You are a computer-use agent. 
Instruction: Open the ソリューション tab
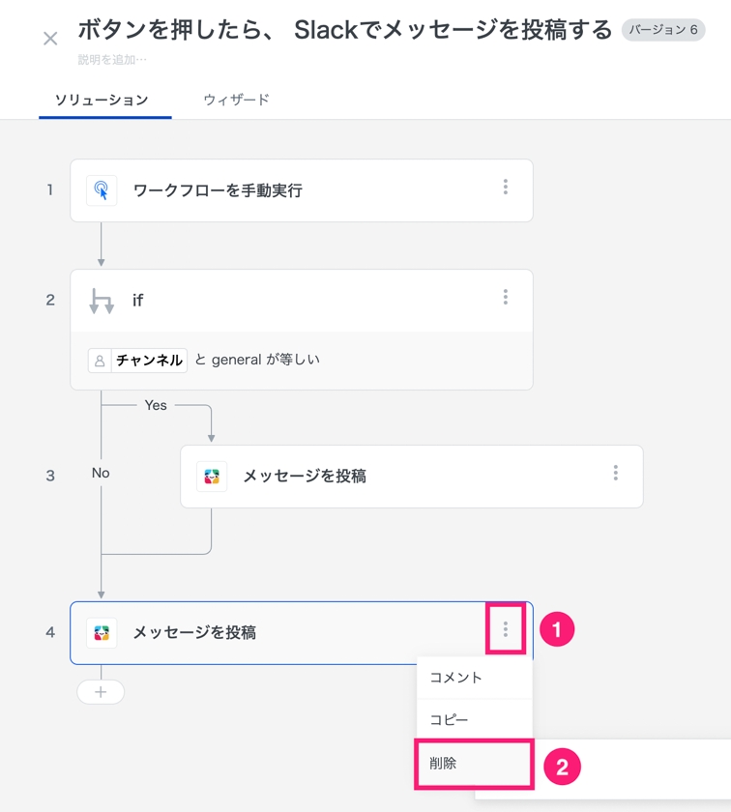102,100
